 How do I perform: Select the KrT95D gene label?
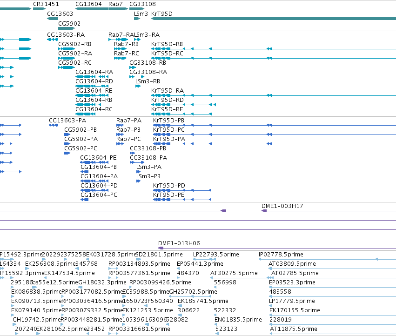[161, 13]
